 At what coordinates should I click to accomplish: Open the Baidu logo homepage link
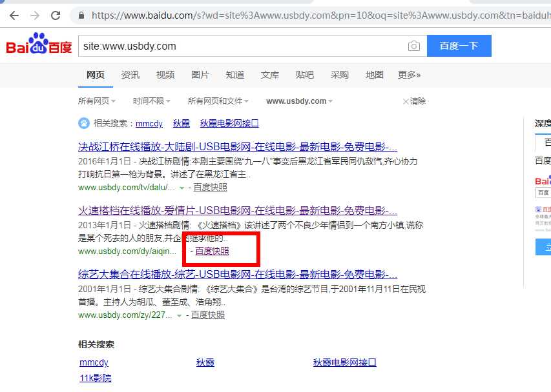39,44
